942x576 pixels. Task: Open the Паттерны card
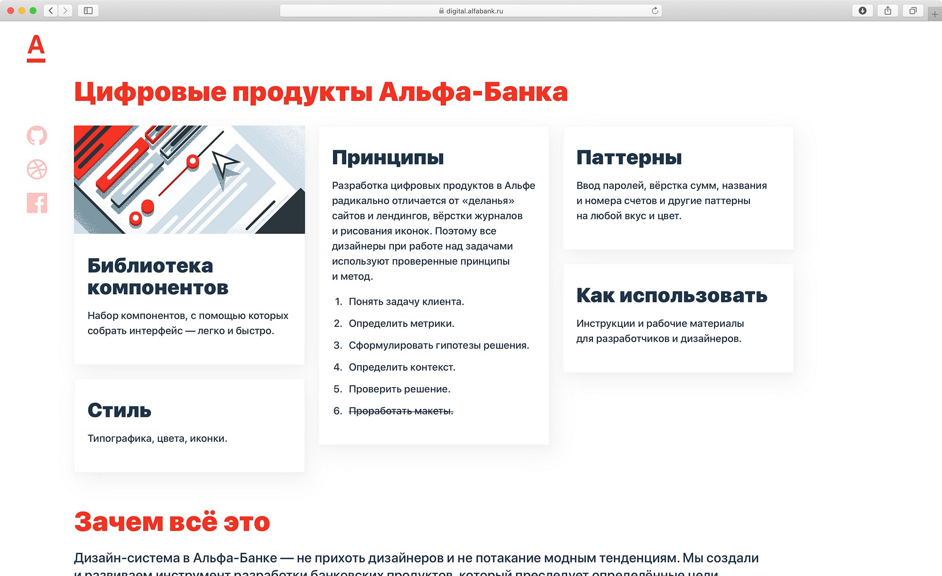[x=678, y=187]
